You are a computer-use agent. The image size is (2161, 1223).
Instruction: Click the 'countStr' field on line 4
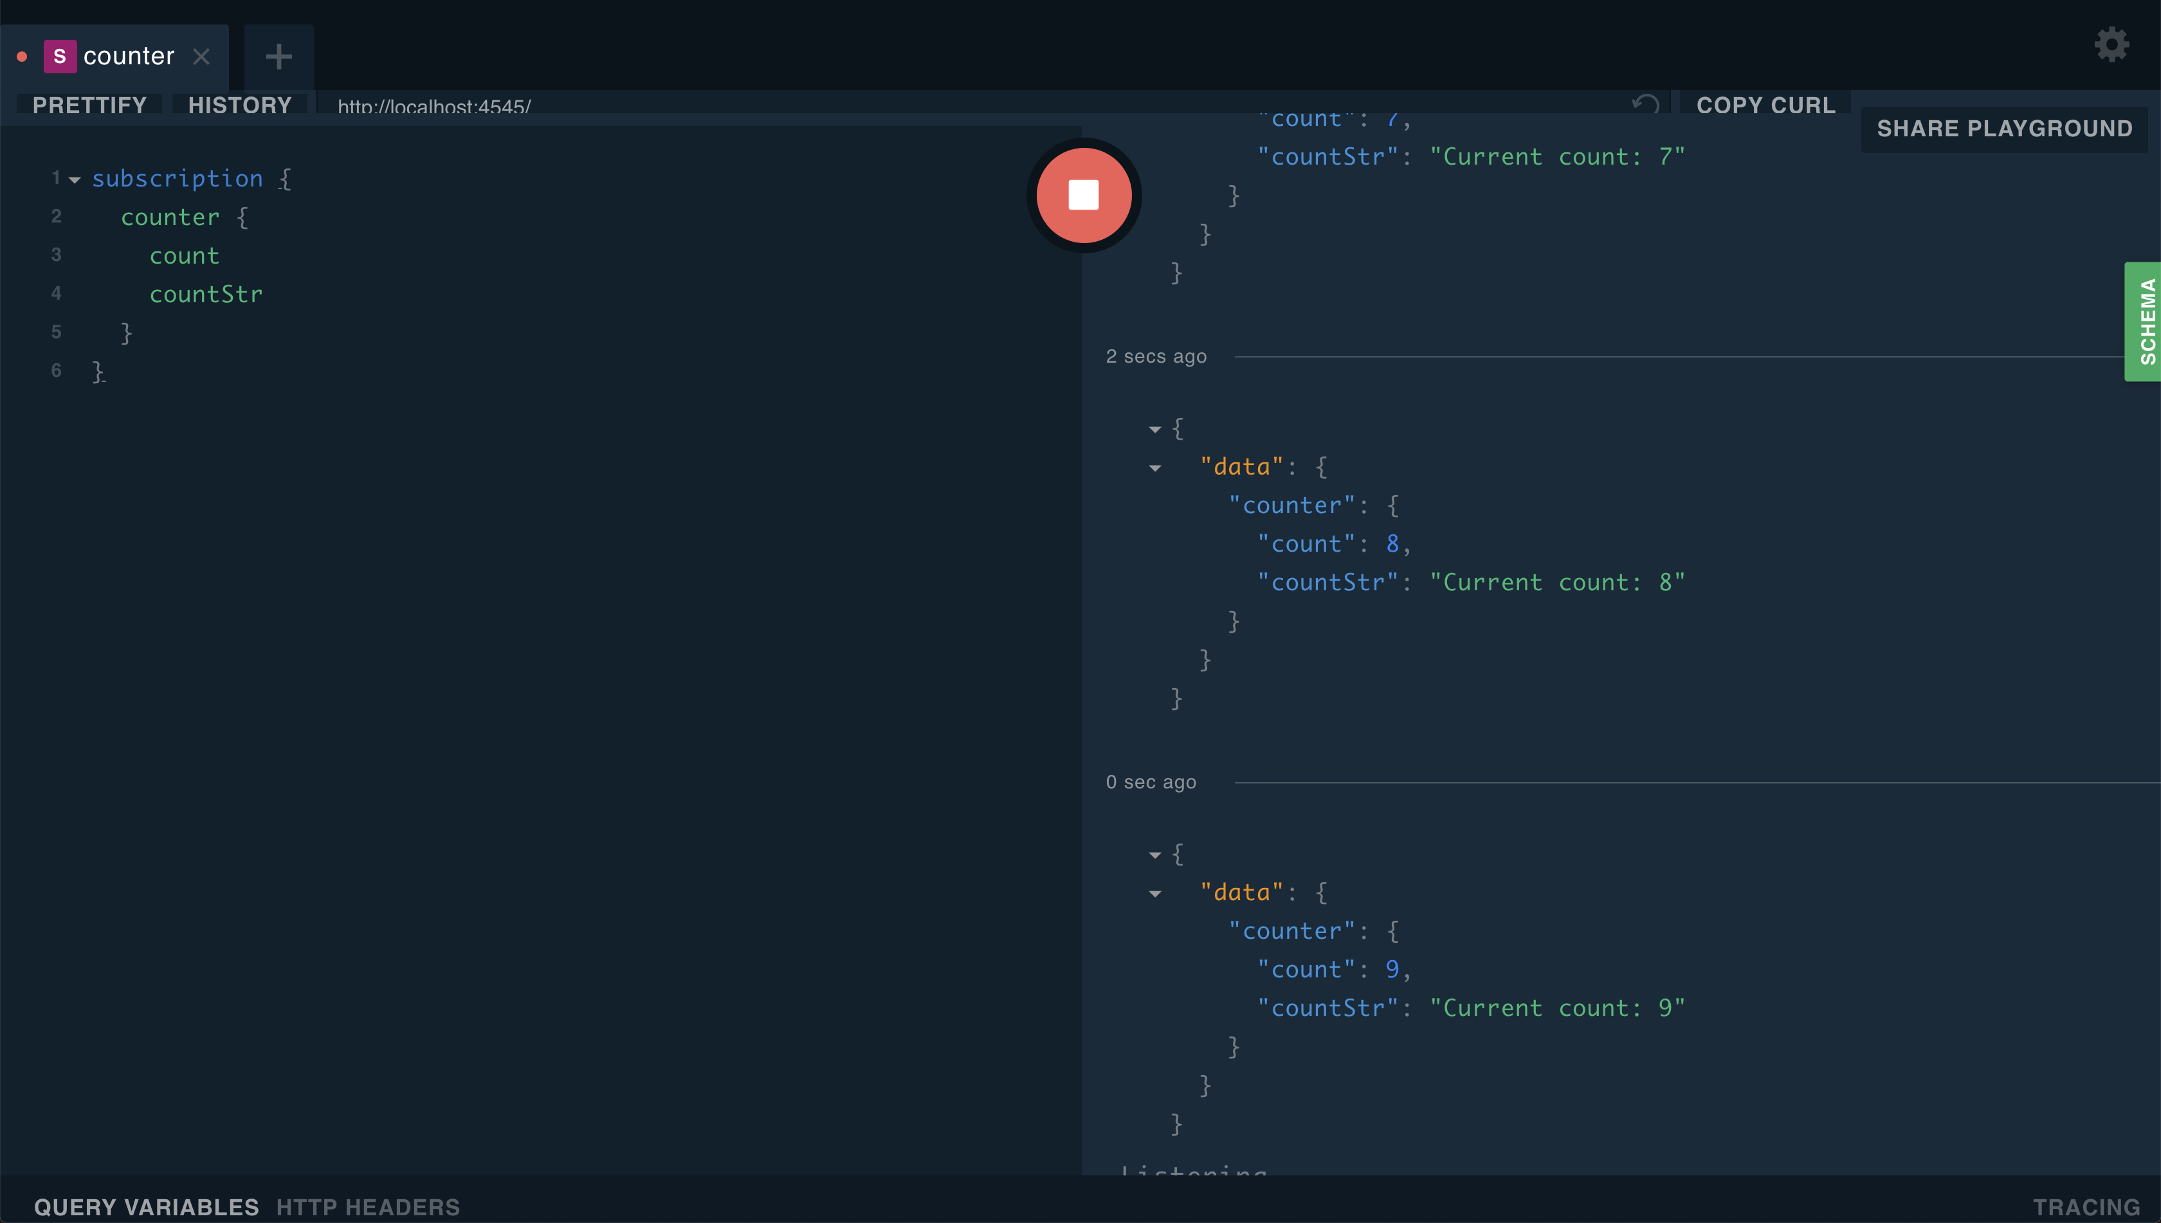pyautogui.click(x=206, y=295)
